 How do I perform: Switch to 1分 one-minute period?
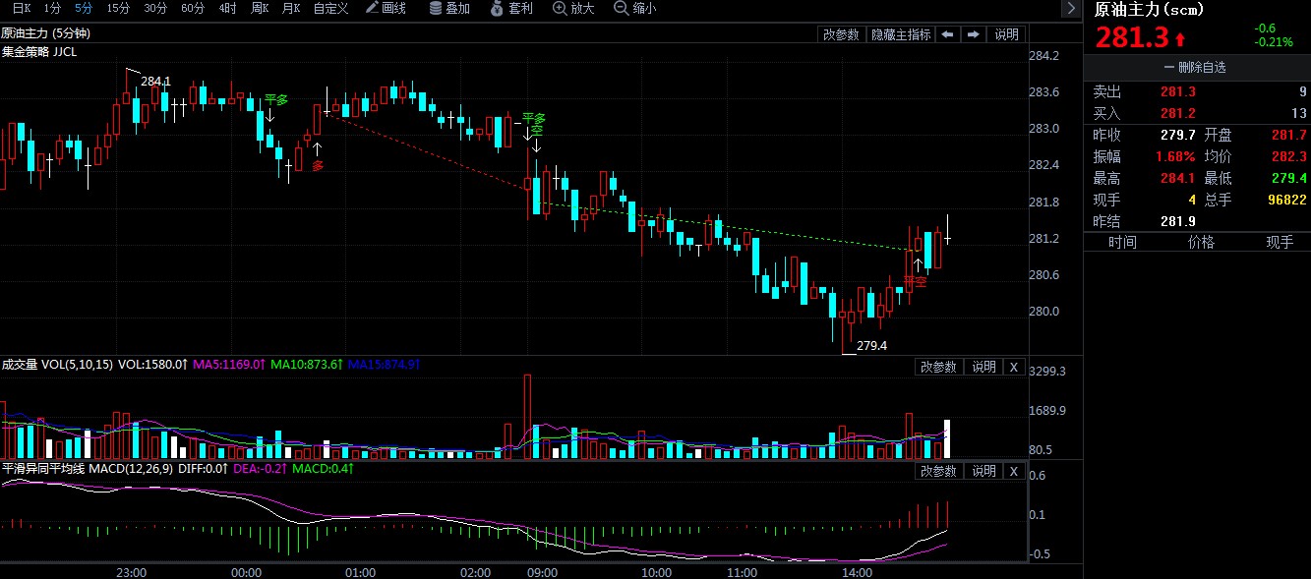[52, 8]
